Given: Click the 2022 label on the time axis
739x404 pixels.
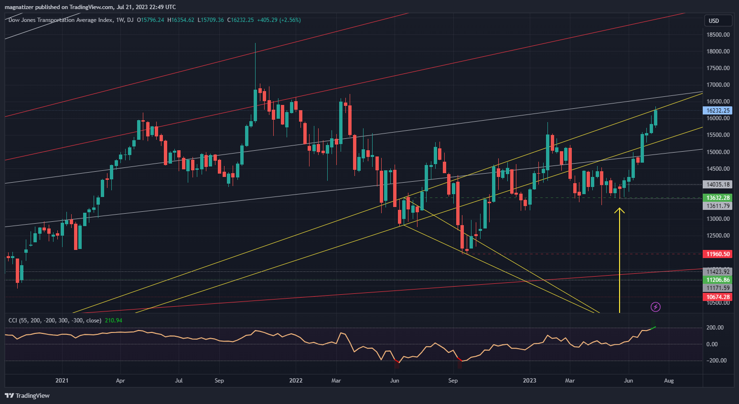Looking at the screenshot, I should tap(296, 381).
